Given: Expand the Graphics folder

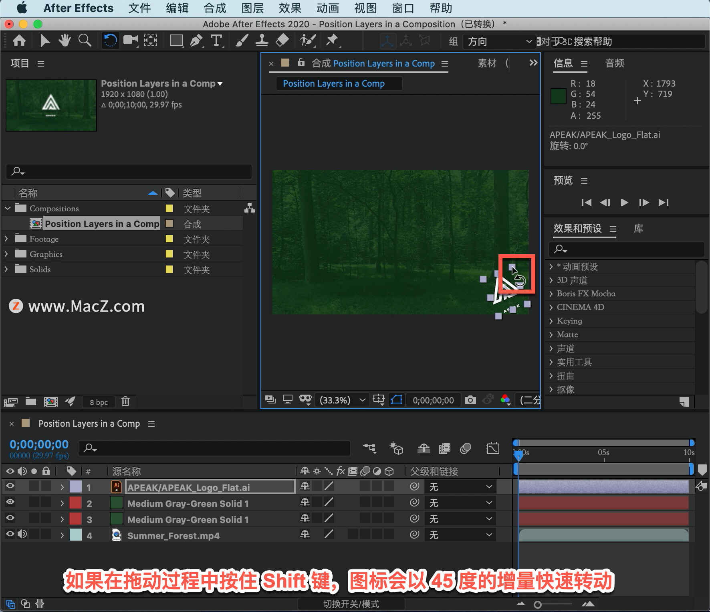Looking at the screenshot, I should [6, 254].
